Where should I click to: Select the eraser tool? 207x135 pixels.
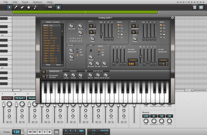point(22,7)
